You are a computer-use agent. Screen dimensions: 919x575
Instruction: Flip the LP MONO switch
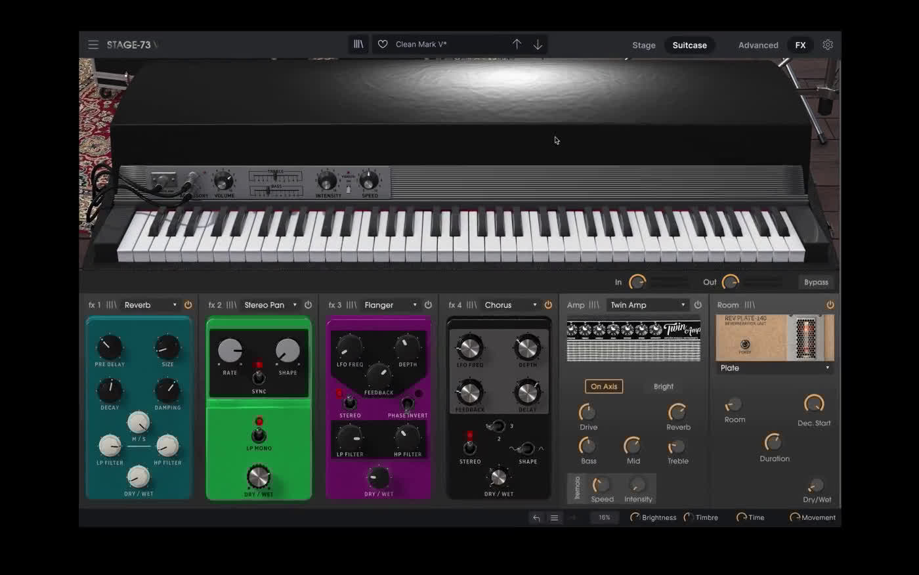click(259, 435)
